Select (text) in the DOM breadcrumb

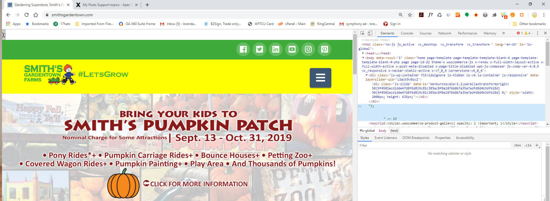click(394, 131)
